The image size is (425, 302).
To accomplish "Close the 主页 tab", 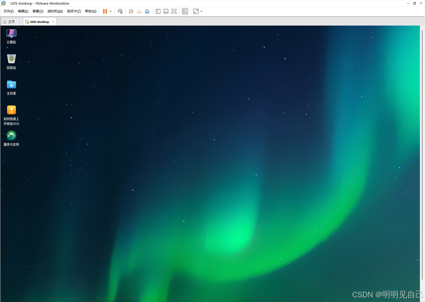I will [19, 22].
